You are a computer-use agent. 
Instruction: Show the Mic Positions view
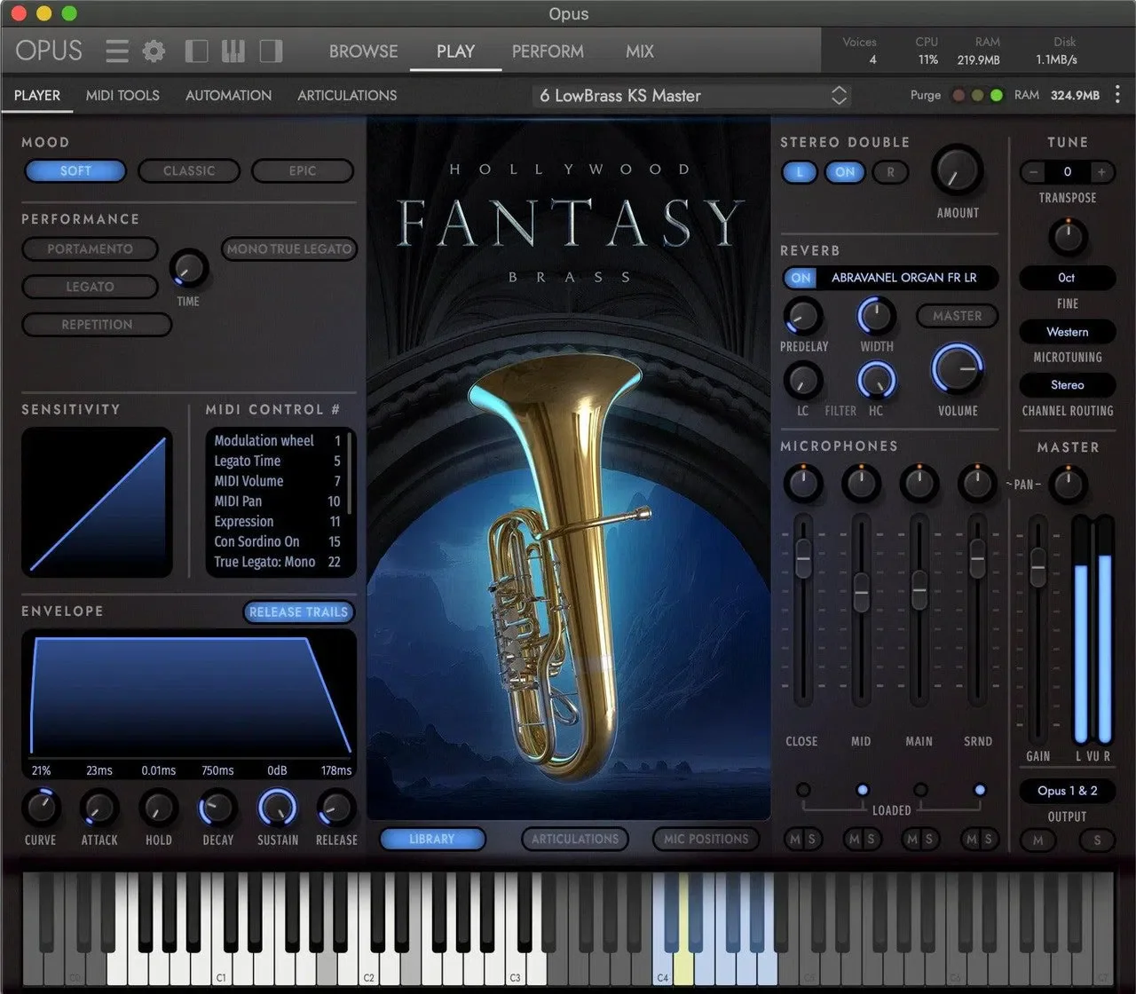click(x=706, y=839)
